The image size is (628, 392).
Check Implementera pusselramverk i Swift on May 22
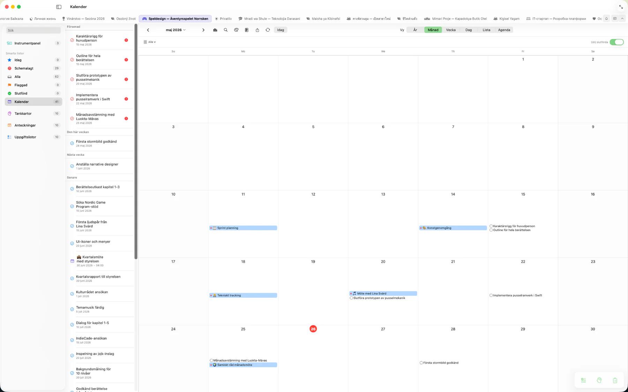point(491,295)
